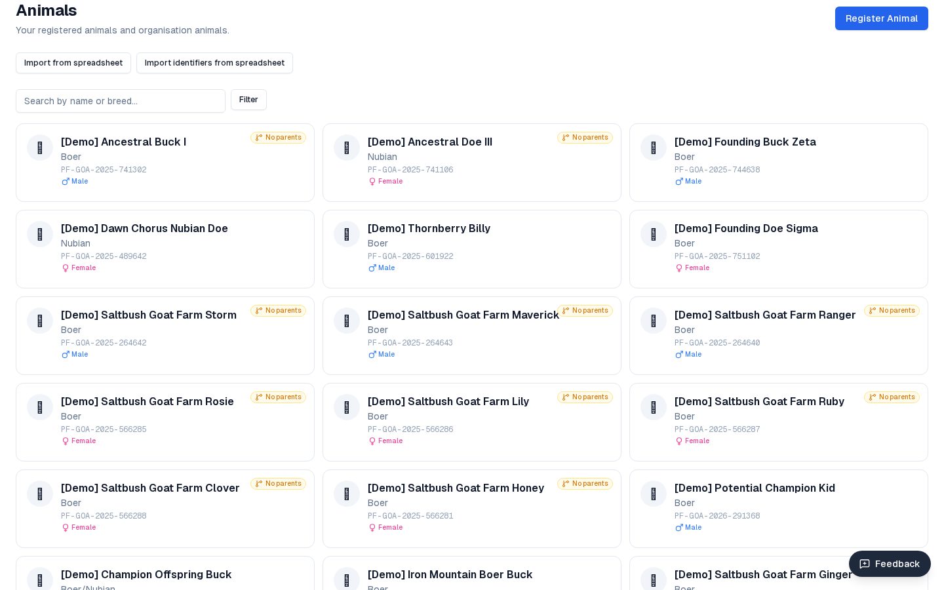Click the avatar icon on Dawn Chorus Nubian Doe
This screenshot has height=590, width=944.
40,234
